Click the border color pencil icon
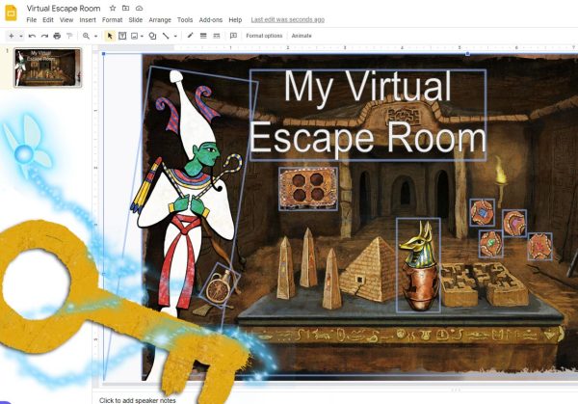This screenshot has height=404, width=578. pos(190,36)
